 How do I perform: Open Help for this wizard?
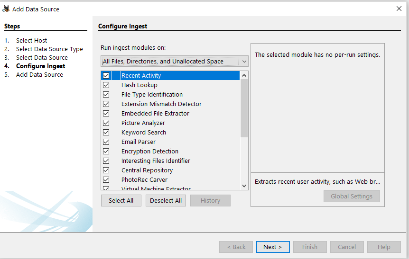[384, 247]
